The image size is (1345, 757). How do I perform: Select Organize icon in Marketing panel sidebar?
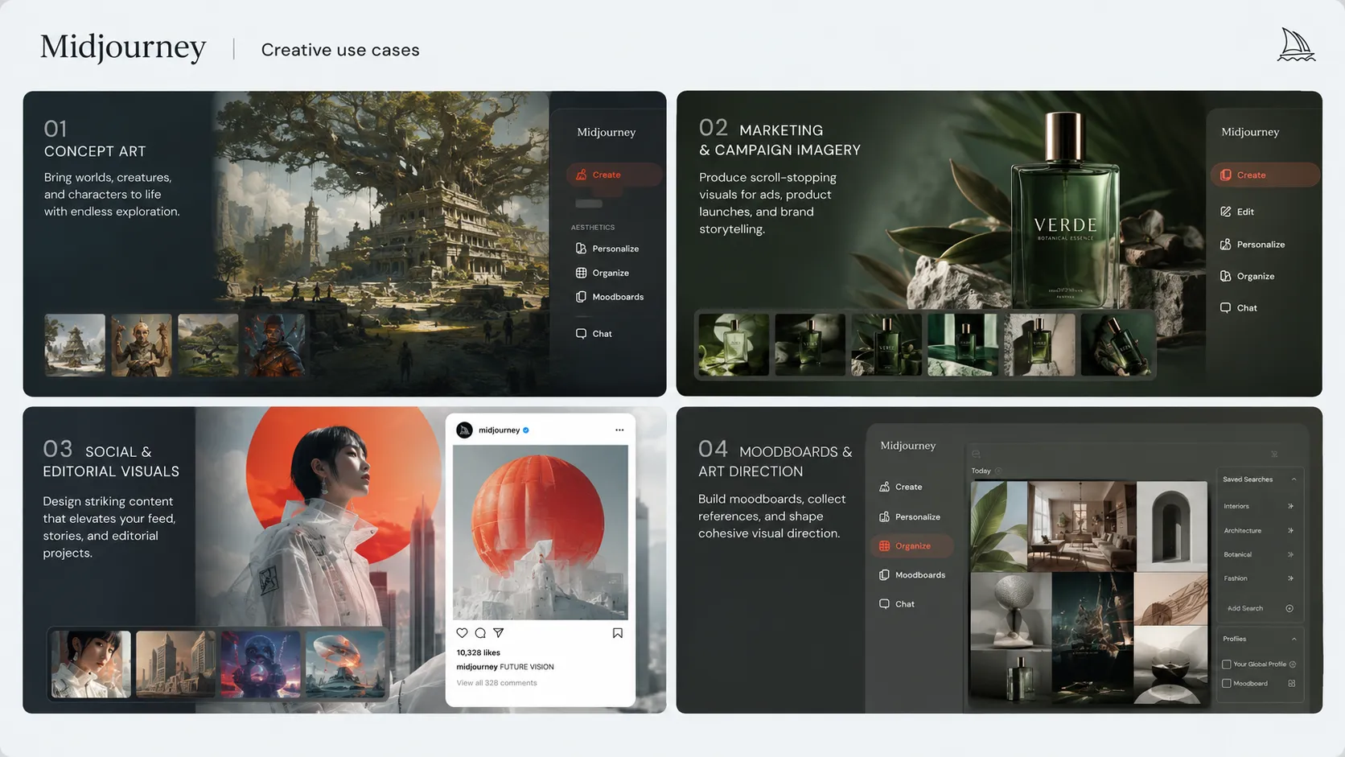click(1225, 276)
